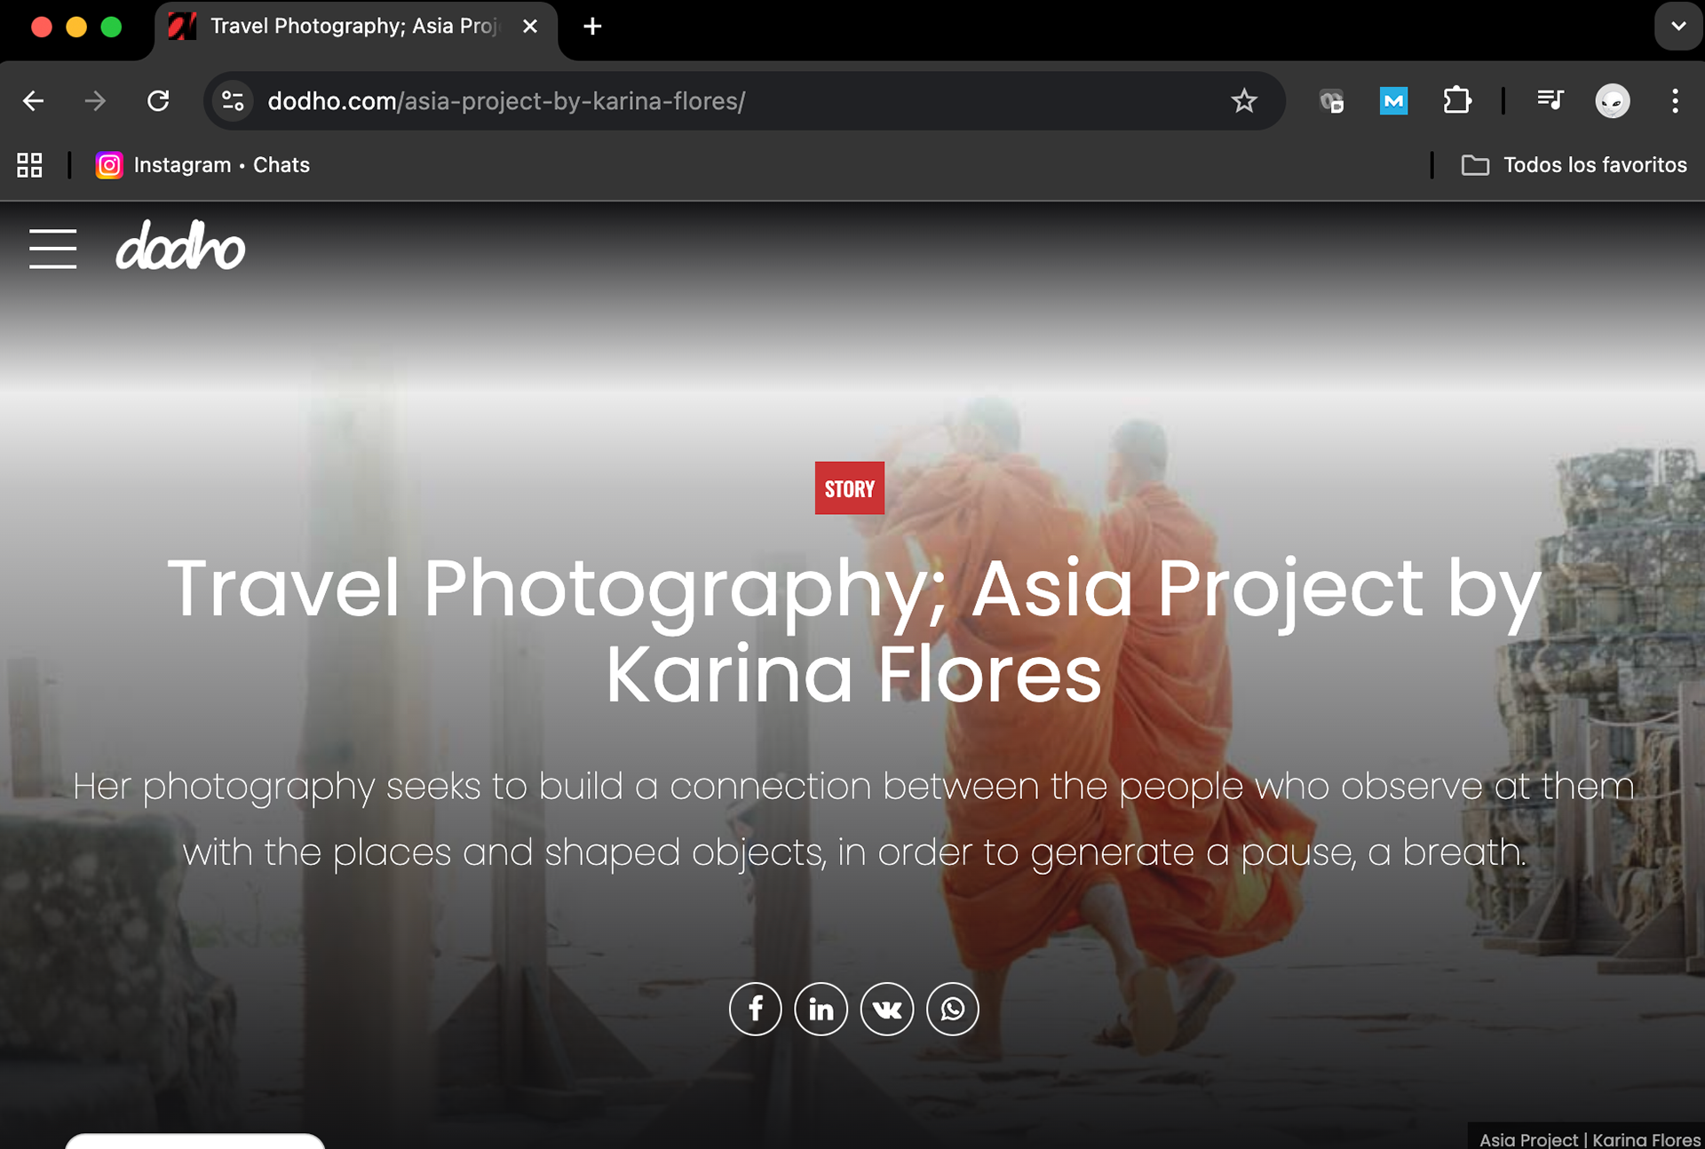This screenshot has height=1149, width=1705.
Task: Share the story on LinkedIn
Action: [821, 1009]
